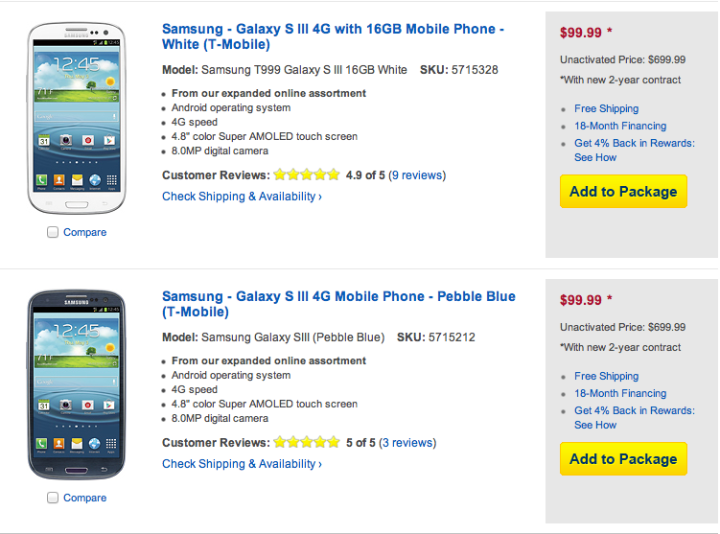Expand Check Shipping & Availability for white phone
Viewport: 720px width, 534px height.
242,197
